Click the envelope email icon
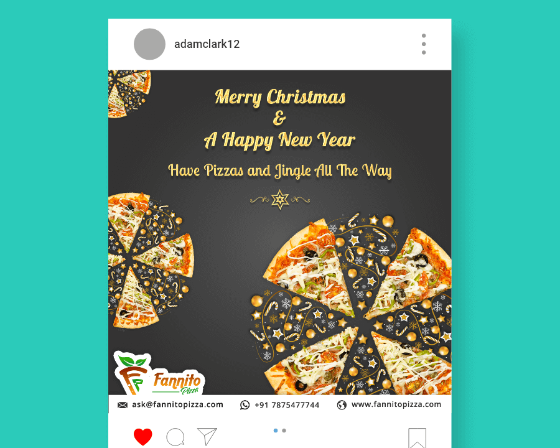The image size is (560, 448). (x=123, y=405)
